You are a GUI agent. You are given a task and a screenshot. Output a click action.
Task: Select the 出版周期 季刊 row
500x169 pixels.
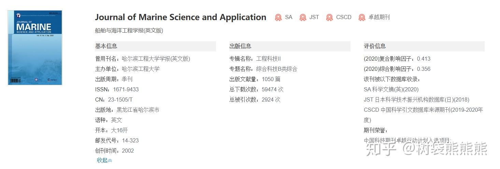tap(114, 79)
